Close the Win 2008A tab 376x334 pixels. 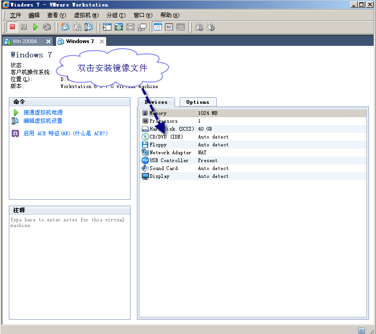coord(48,42)
